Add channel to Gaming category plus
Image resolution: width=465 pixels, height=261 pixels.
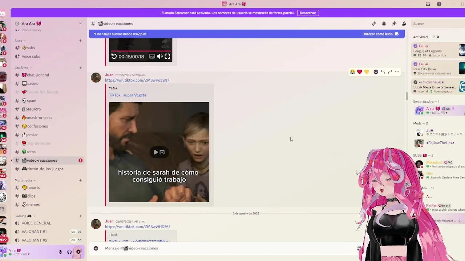[x=80, y=216]
